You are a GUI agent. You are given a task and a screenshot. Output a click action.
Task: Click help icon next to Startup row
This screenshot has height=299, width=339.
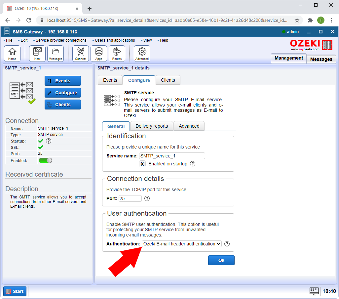49,141
